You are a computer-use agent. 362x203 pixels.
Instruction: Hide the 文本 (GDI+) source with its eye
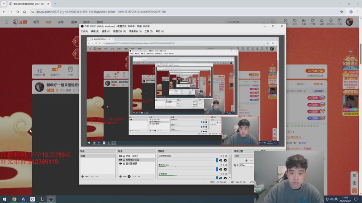tap(120, 156)
